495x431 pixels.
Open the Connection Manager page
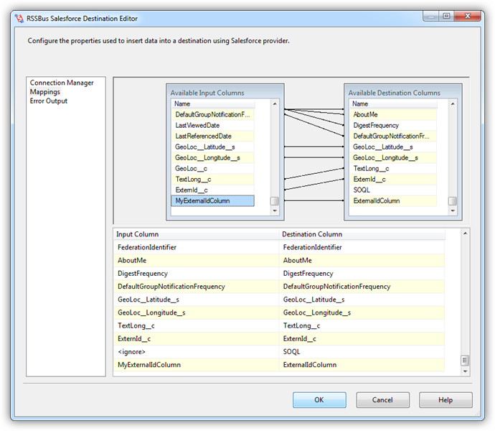(x=62, y=83)
